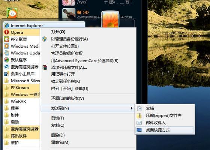Image resolution: width=210 pixels, height=150 pixels.
Task: Click the orange flower user picture
Action: pyautogui.click(x=110, y=19)
